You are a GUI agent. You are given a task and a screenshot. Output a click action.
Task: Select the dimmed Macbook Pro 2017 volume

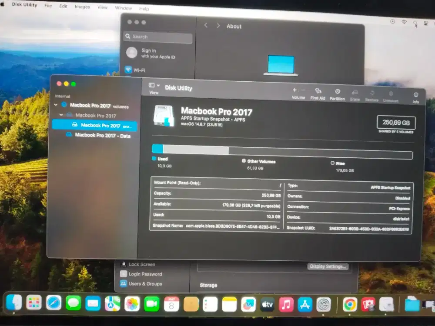[x=95, y=115]
